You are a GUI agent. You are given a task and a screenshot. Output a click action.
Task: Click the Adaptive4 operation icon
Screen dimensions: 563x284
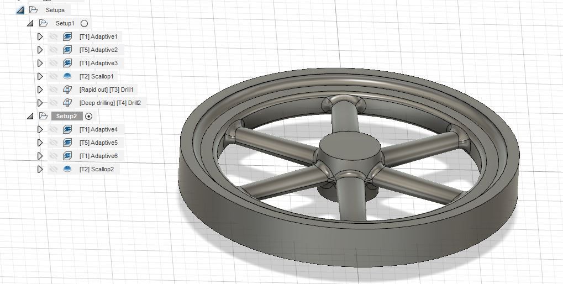[x=67, y=129]
